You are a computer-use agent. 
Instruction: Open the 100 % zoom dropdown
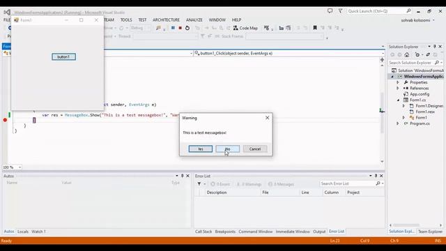coord(20,167)
